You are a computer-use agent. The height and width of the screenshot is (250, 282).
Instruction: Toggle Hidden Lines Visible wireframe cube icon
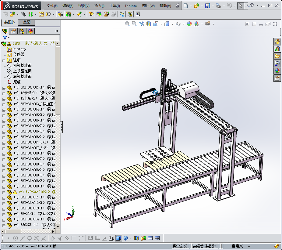(111, 238)
